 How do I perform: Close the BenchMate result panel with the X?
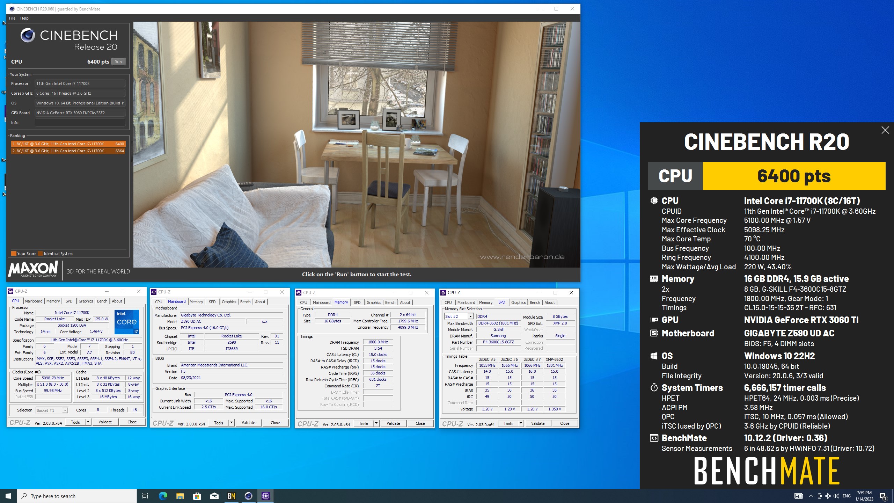[885, 130]
